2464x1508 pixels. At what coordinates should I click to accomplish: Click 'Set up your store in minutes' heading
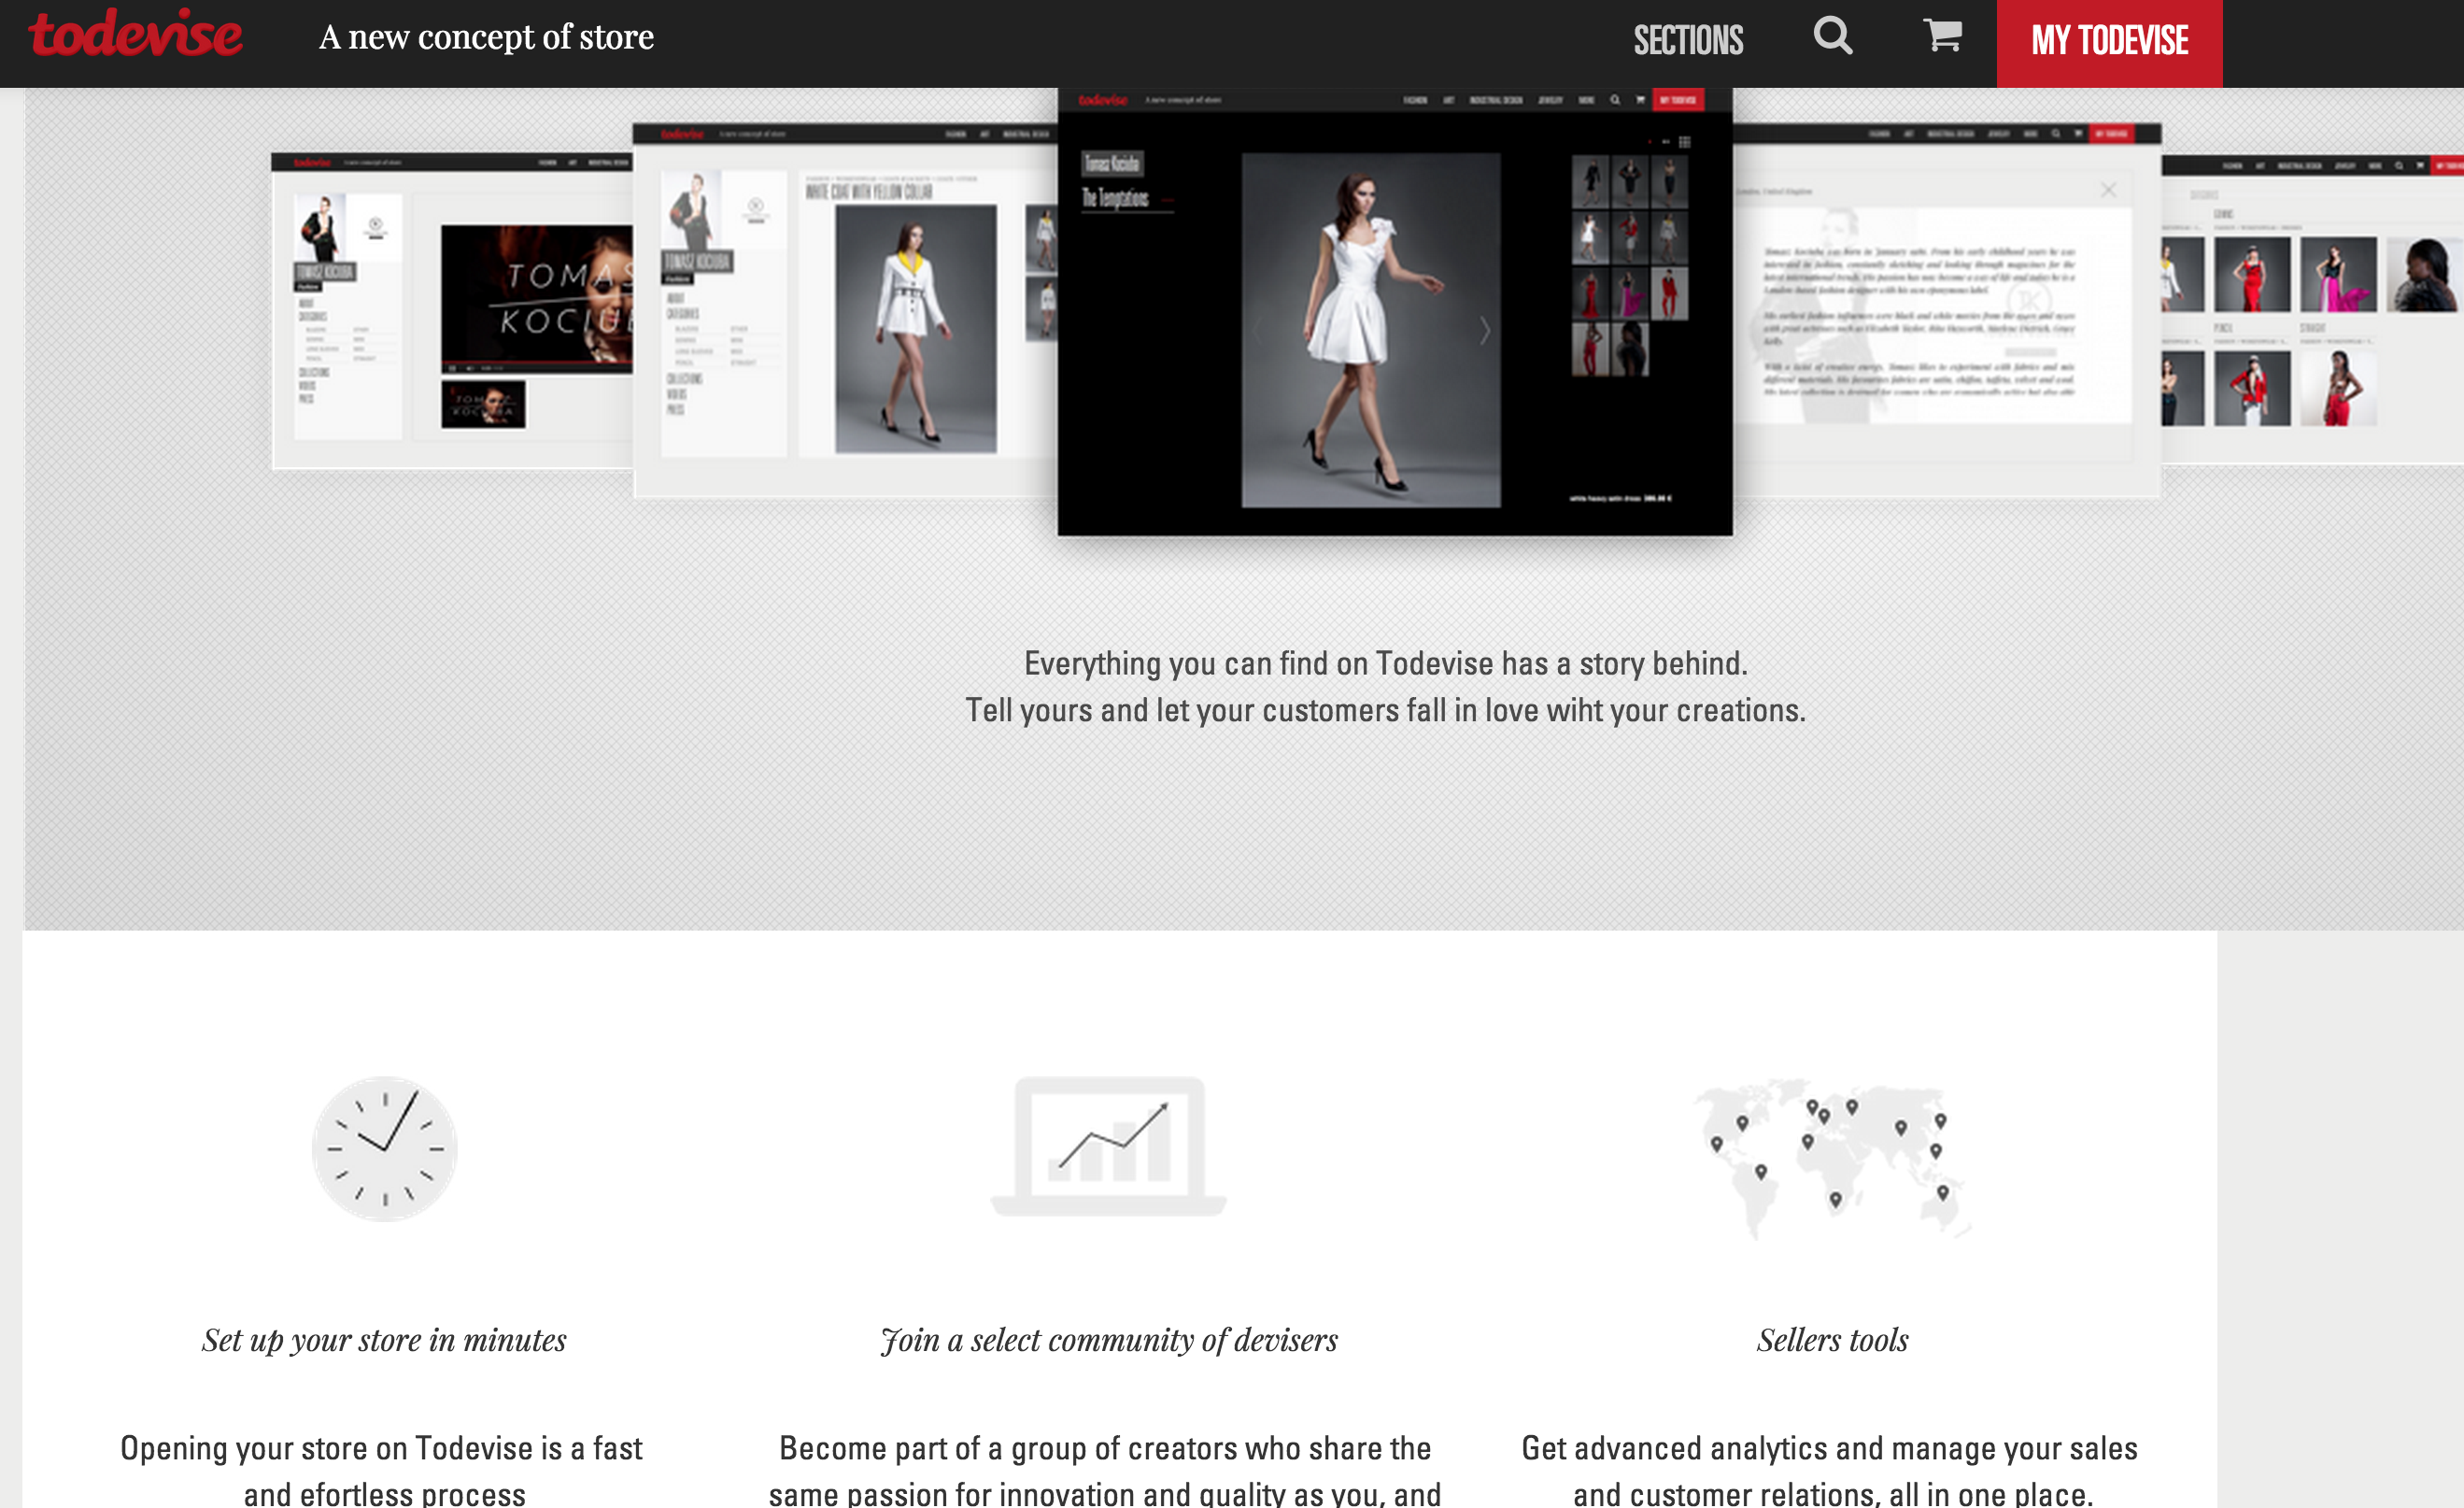(384, 1340)
